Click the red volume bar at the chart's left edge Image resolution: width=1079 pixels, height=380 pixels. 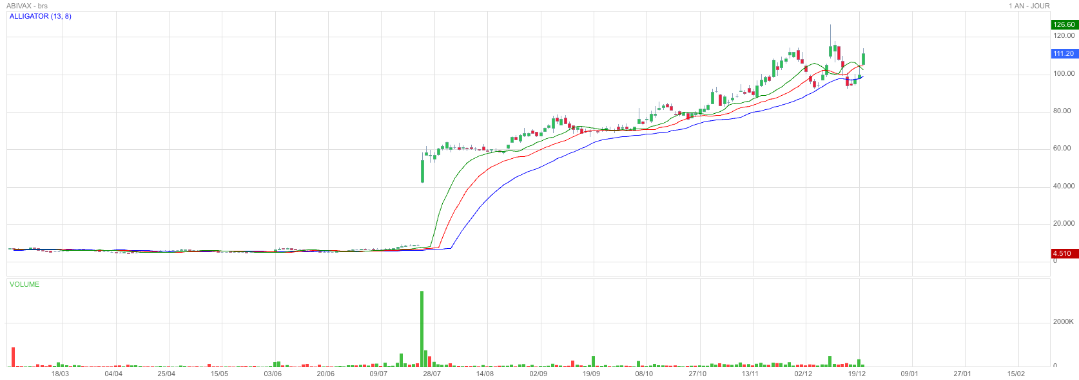click(x=13, y=357)
